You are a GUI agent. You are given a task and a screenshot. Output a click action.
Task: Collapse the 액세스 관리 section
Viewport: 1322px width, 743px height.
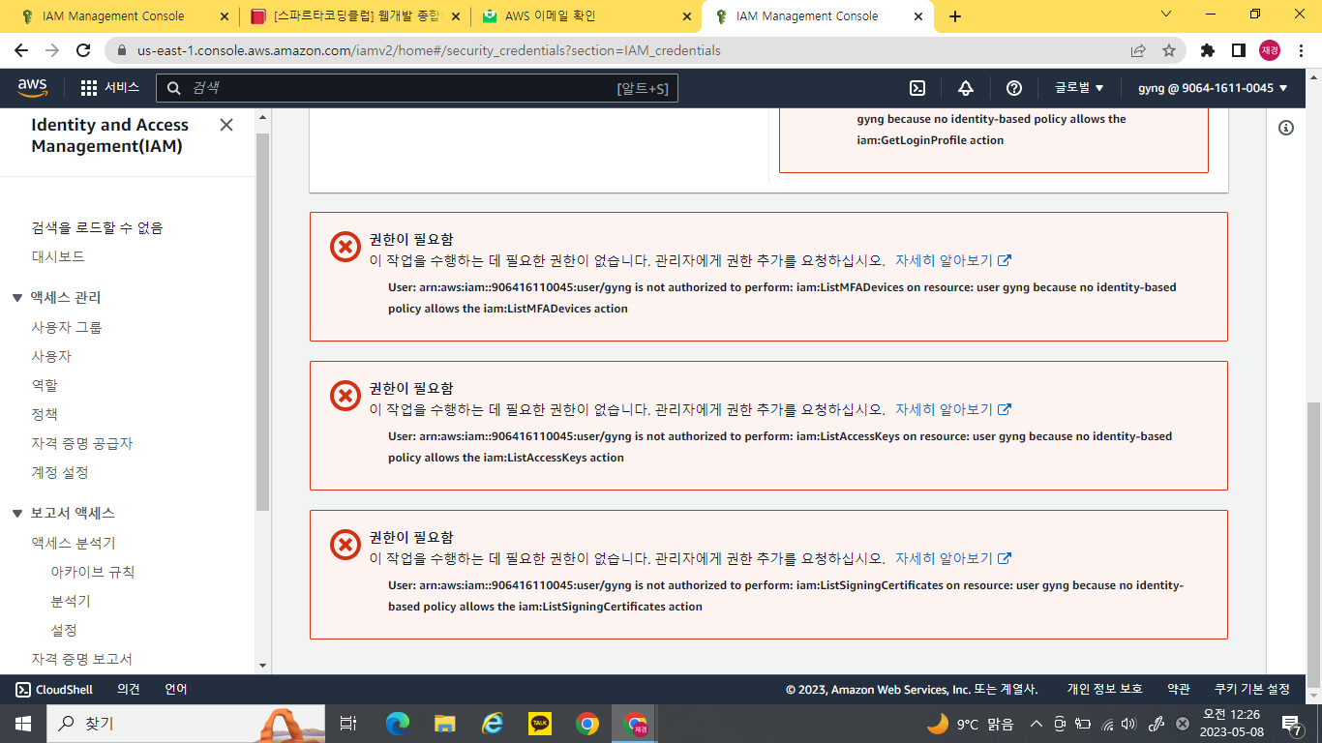(17, 298)
